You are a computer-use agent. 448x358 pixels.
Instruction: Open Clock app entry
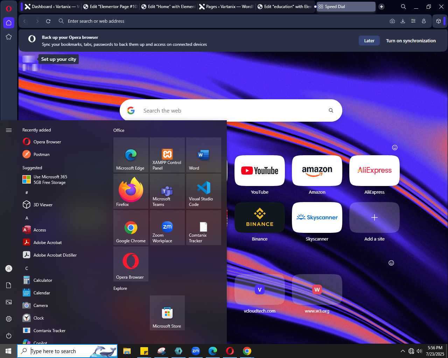click(x=63, y=318)
